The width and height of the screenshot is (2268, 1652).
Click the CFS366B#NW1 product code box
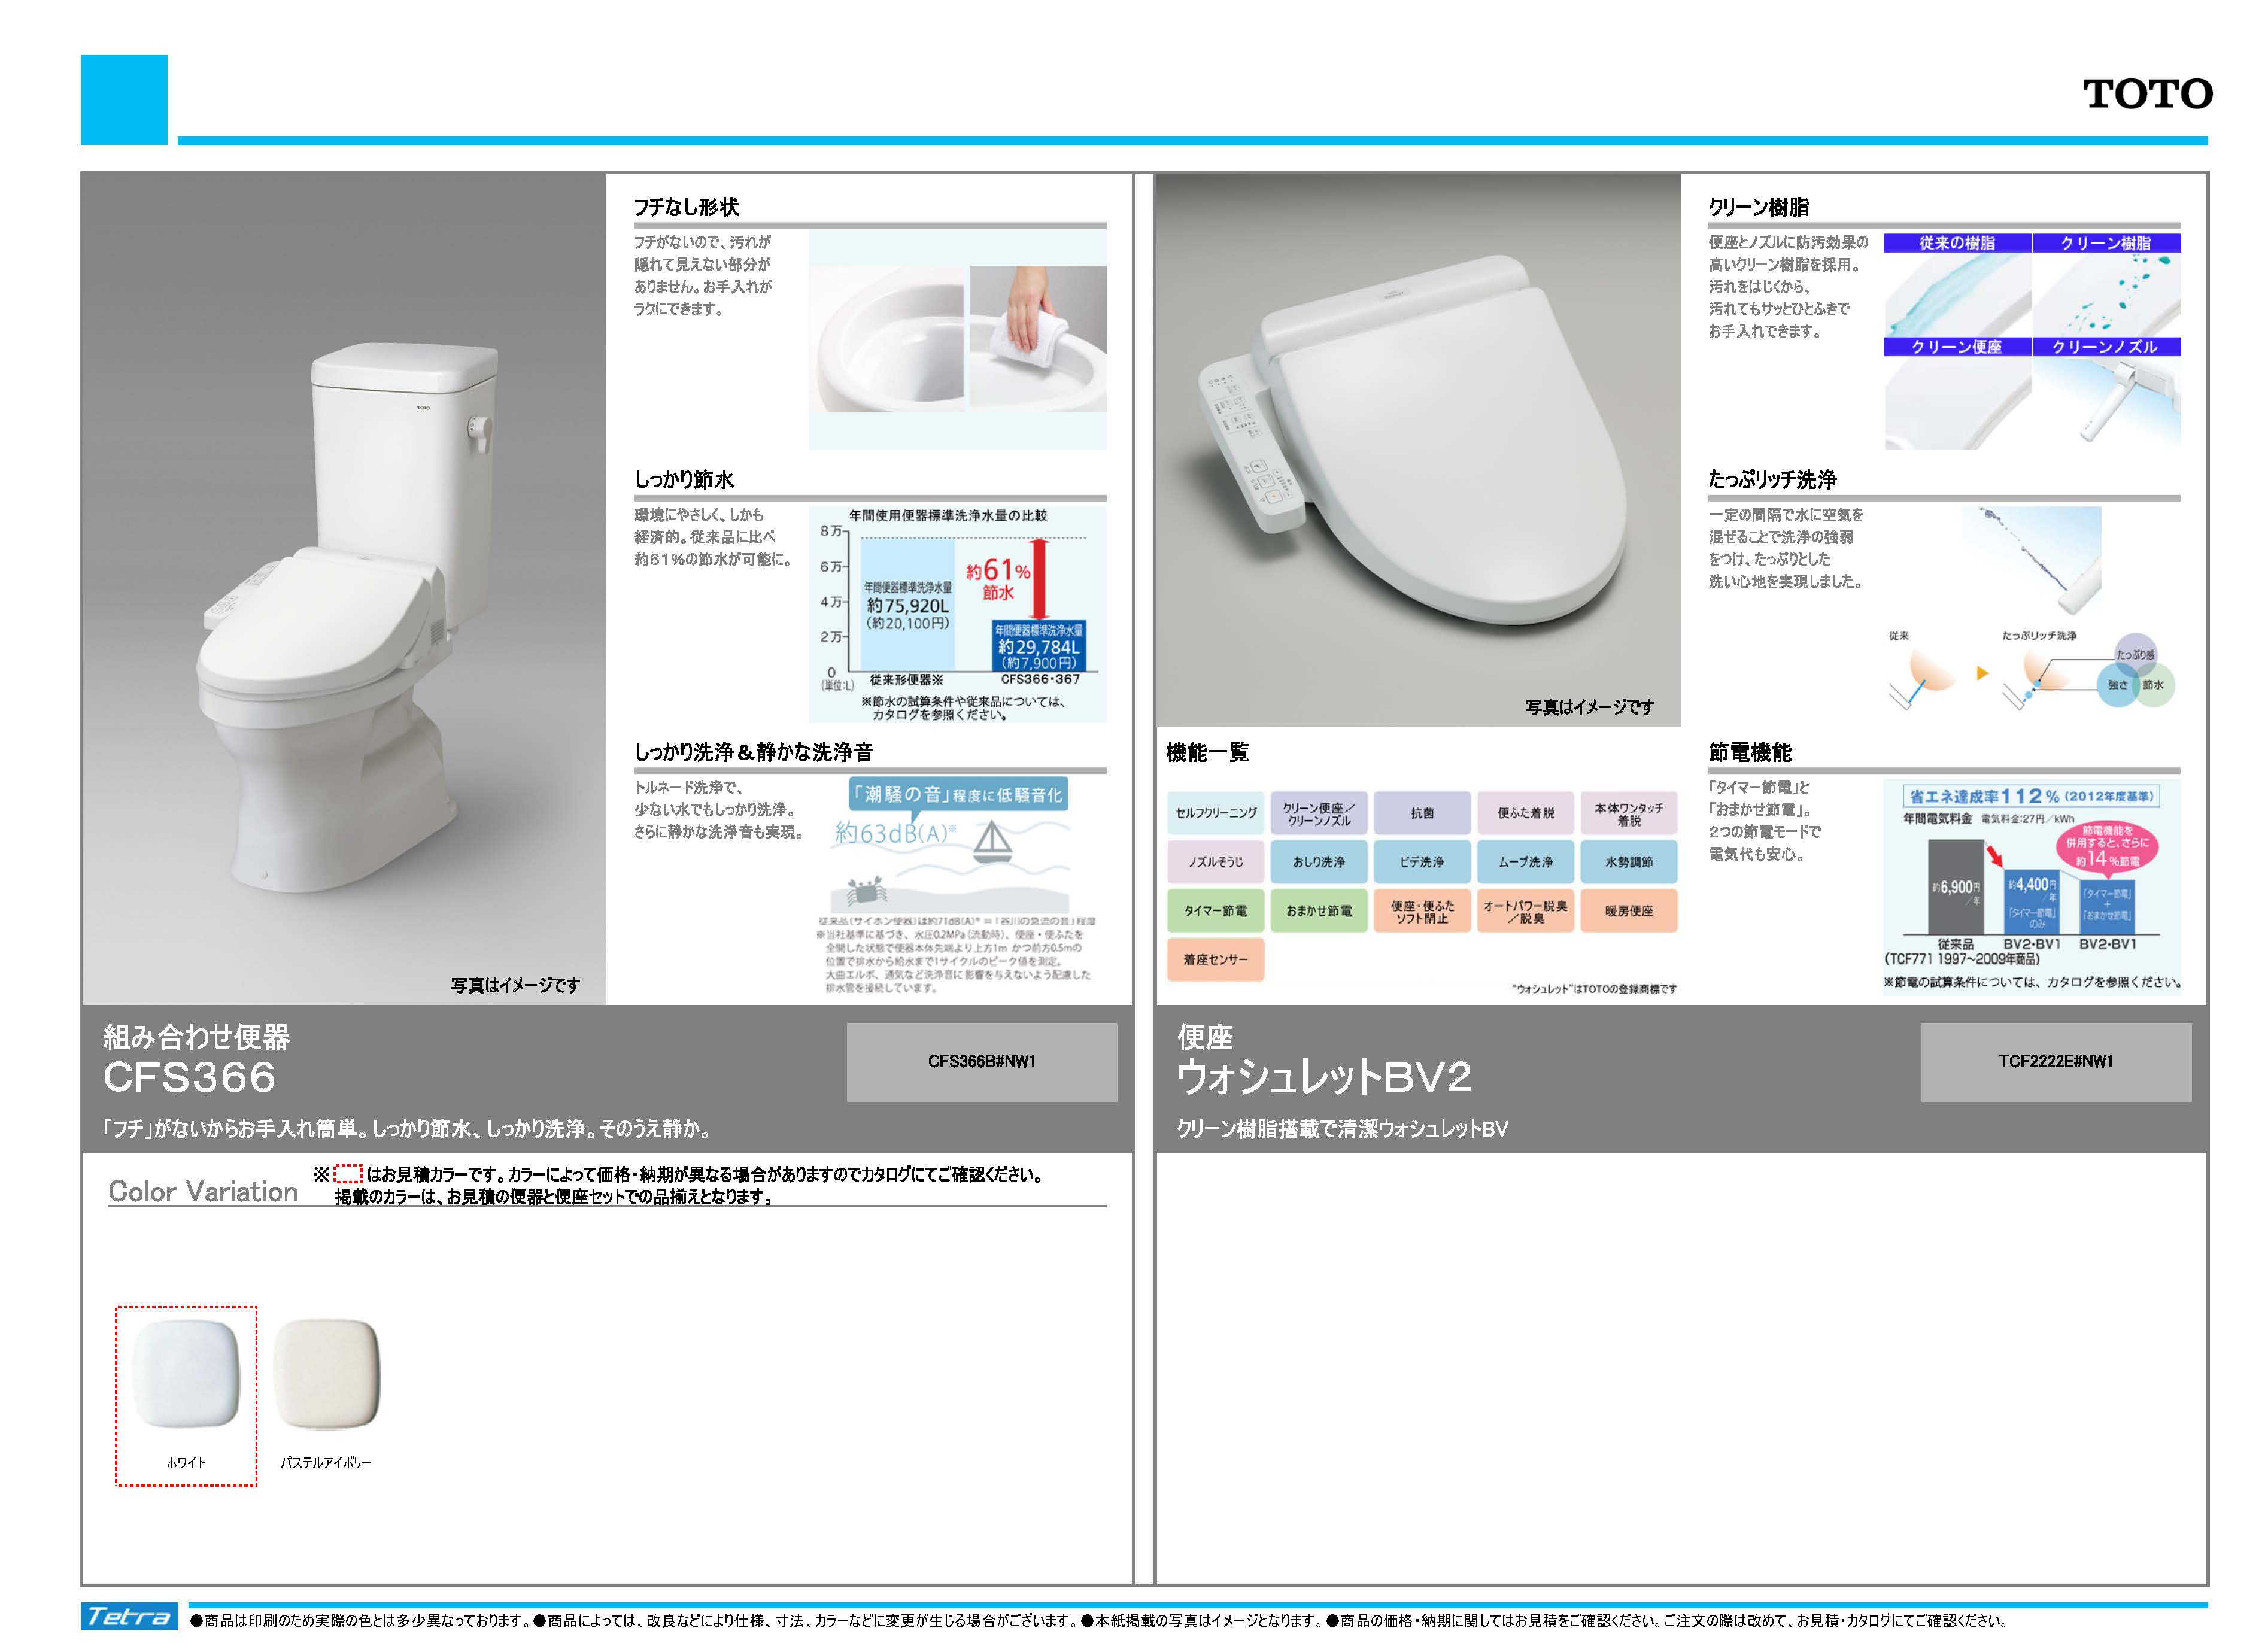click(x=981, y=1062)
